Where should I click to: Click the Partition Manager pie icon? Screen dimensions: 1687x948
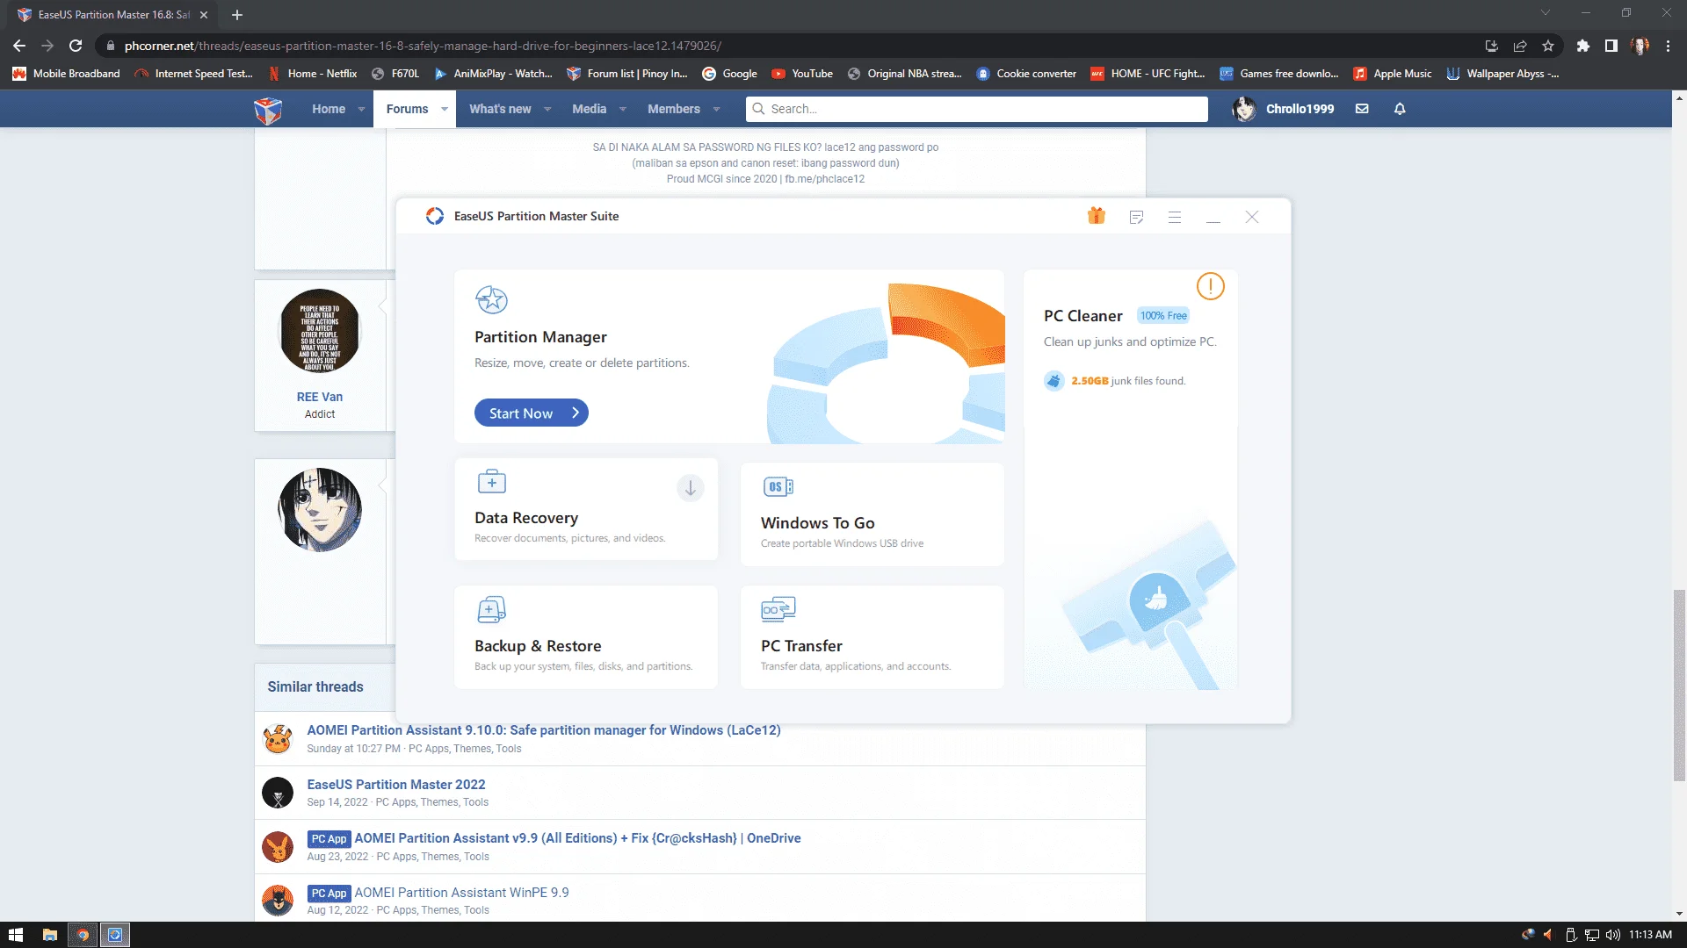click(x=491, y=300)
